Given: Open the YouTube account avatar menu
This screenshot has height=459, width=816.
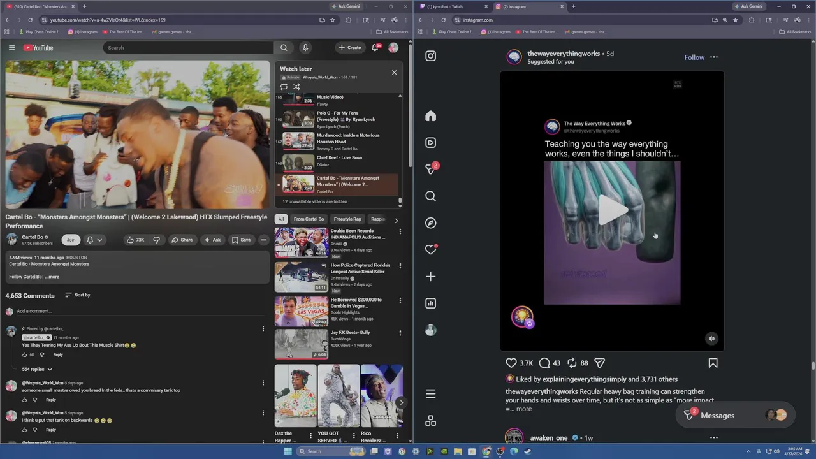Looking at the screenshot, I should (393, 48).
